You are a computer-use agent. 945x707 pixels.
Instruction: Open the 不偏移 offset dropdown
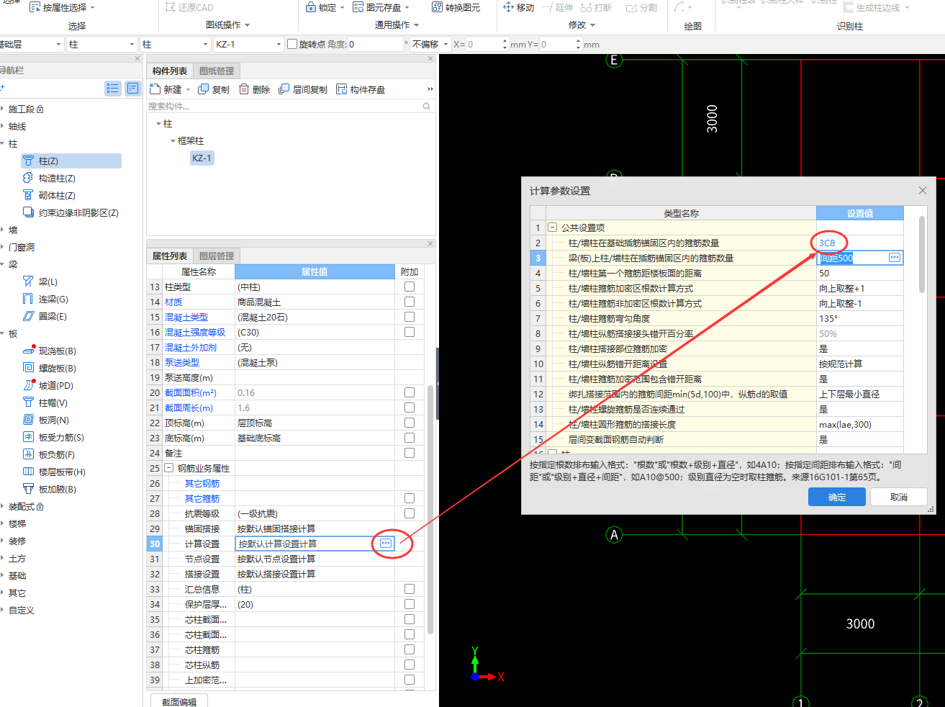(446, 45)
